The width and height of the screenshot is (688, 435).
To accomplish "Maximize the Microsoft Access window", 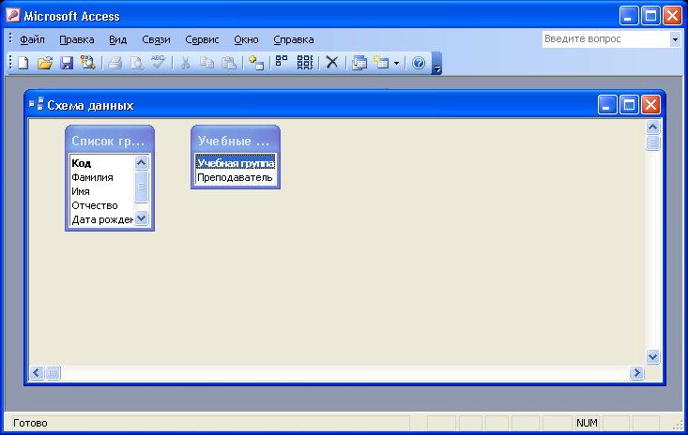I will [650, 16].
